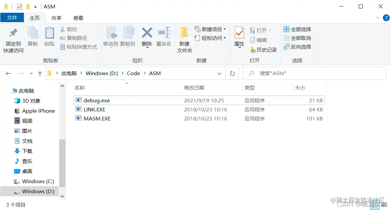Click Cut (剪切) scissors icon
Image resolution: width=391 pixels, height=210 pixels.
62,29
